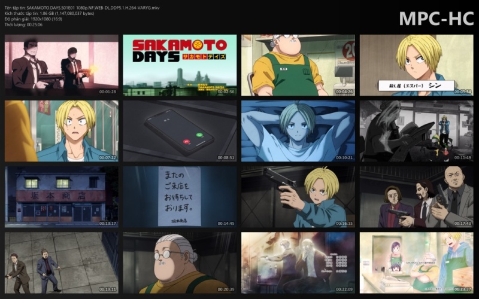Select the thumbnail stamped 00:07:22

click(62, 131)
